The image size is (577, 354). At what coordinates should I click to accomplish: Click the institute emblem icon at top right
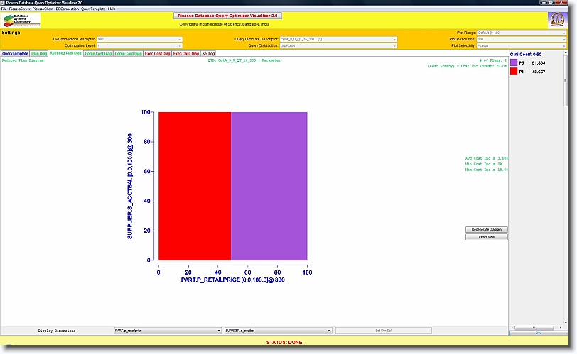tap(556, 20)
